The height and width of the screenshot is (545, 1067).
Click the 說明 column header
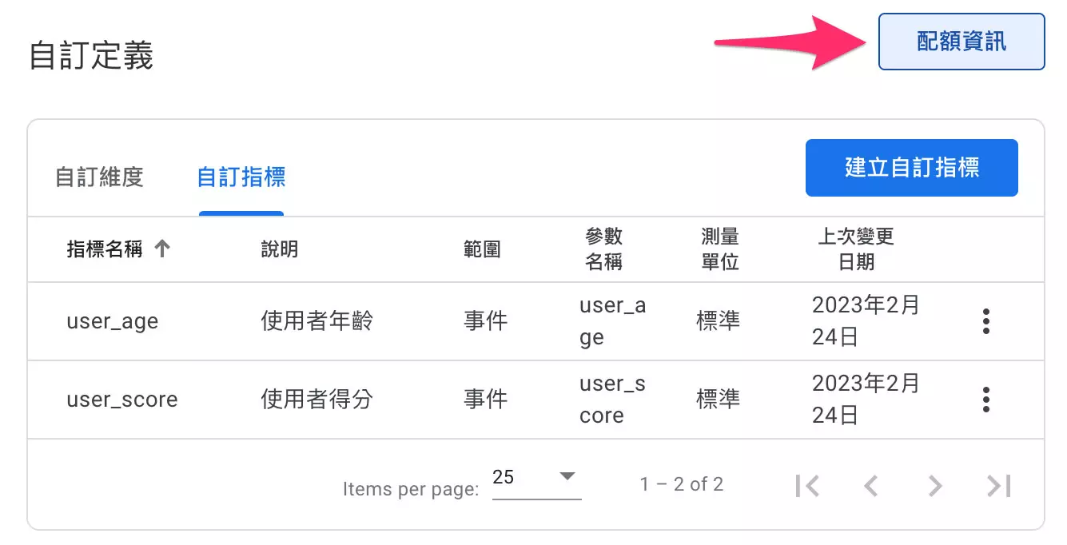pos(280,249)
